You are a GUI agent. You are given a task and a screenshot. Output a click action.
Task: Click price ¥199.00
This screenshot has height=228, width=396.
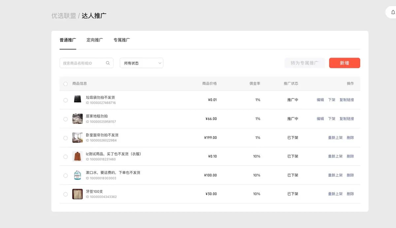tap(211, 138)
